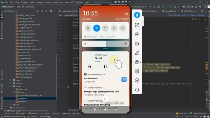210x118 pixels.
Task: Hide project panel with minus icon
Action: pyautogui.click(x=55, y=11)
